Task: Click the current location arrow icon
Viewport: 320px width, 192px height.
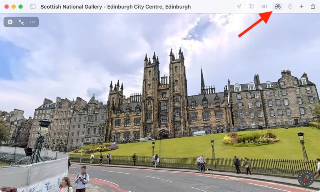Action: pos(239,6)
